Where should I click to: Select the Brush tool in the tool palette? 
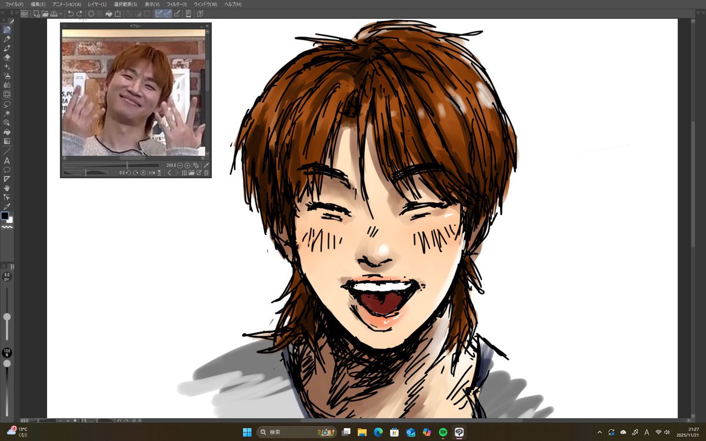(7, 48)
